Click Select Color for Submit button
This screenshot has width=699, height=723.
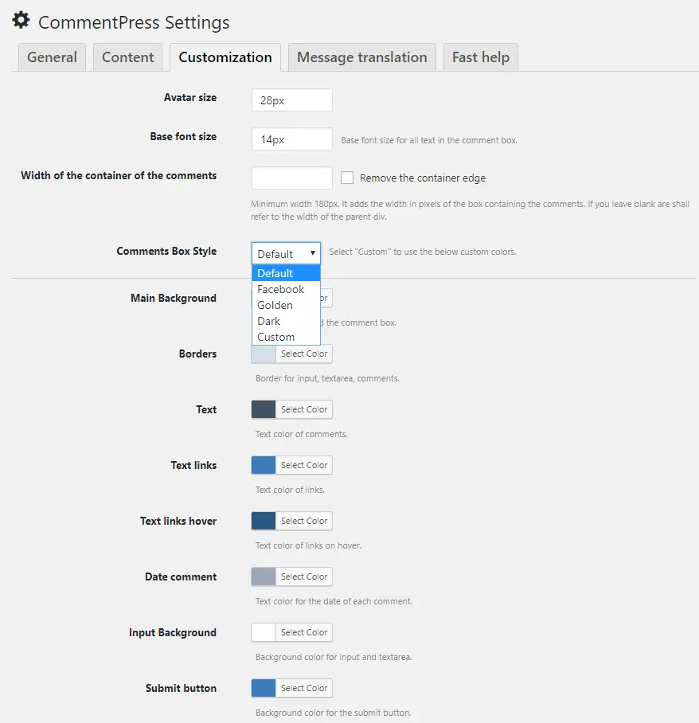pos(304,689)
